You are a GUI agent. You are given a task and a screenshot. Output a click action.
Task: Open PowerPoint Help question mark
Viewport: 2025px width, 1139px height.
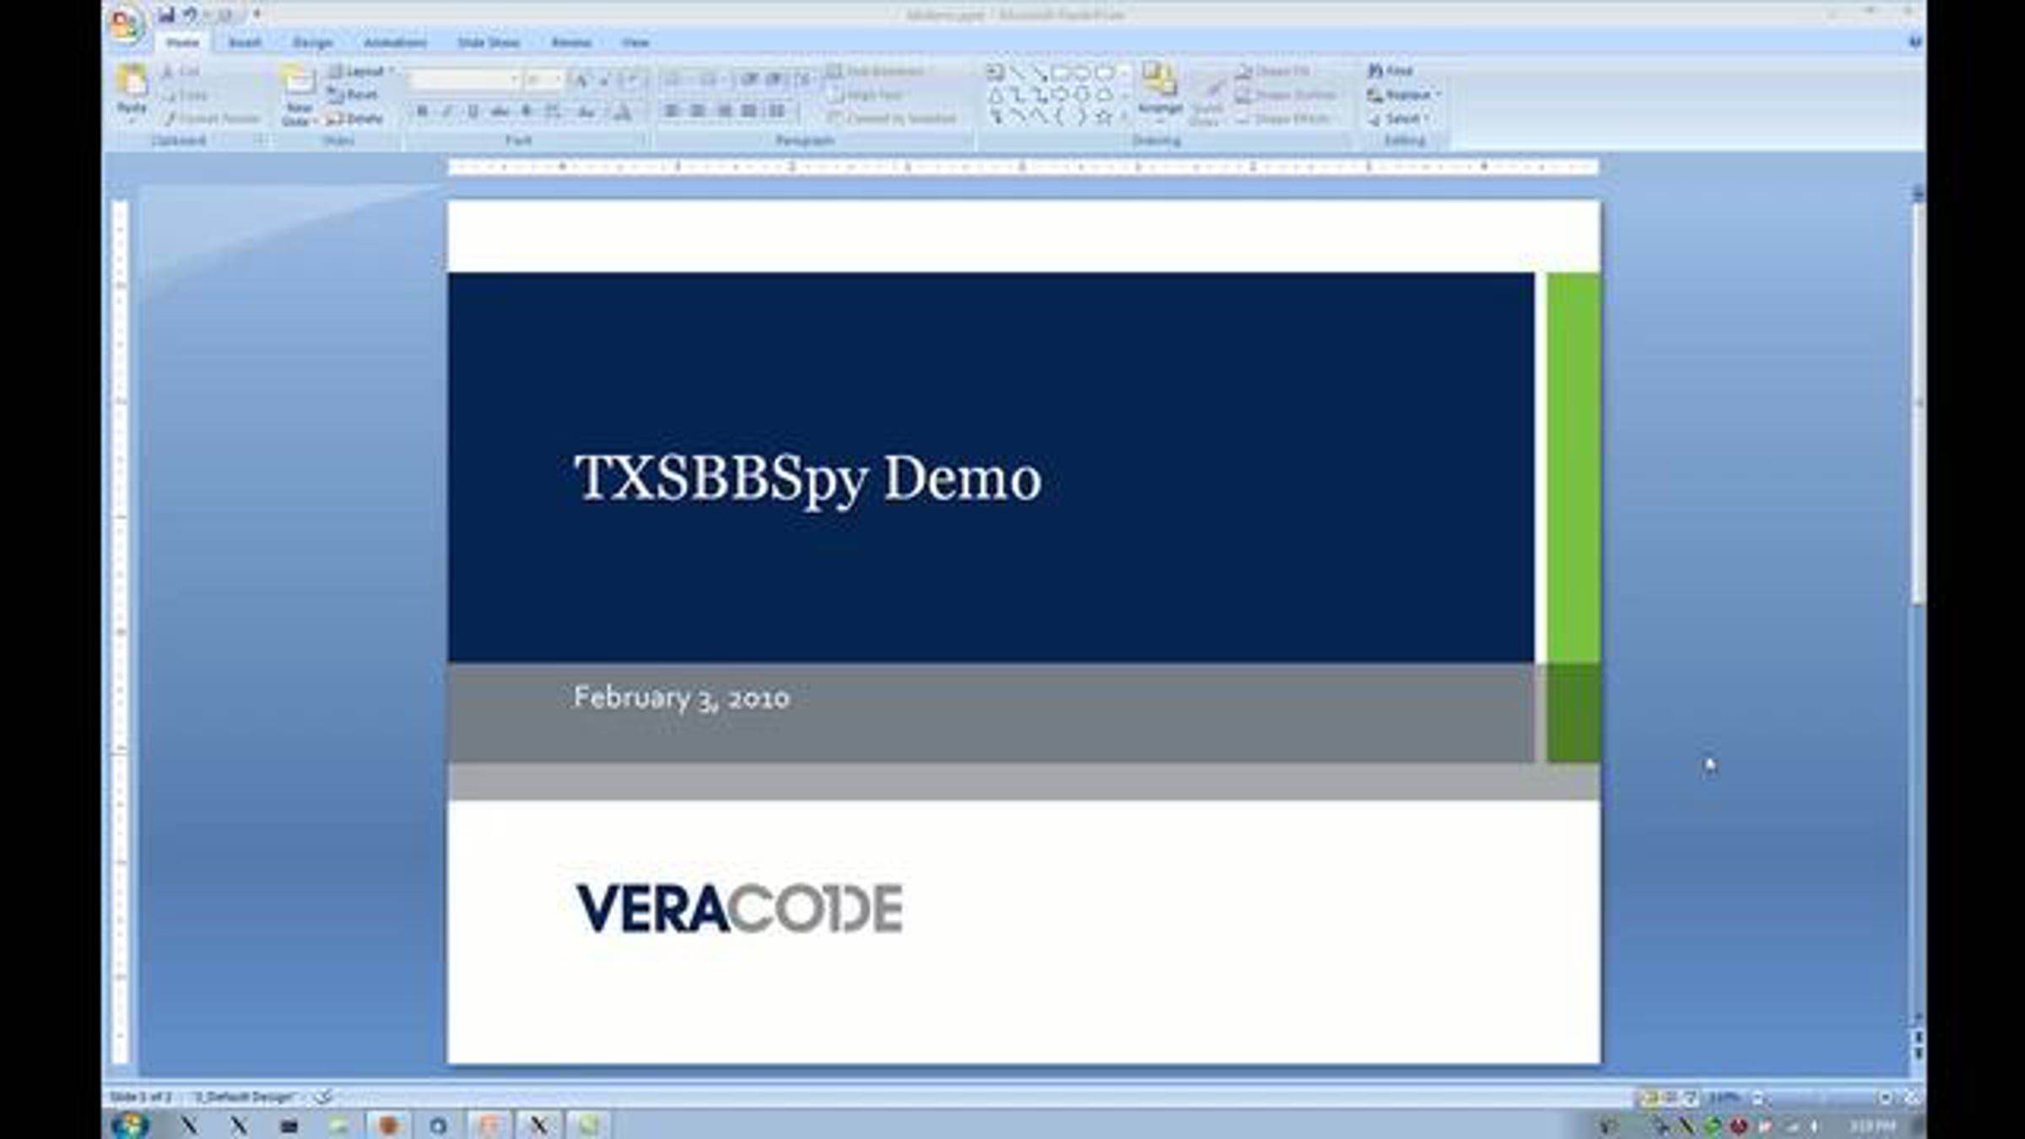pos(1914,41)
